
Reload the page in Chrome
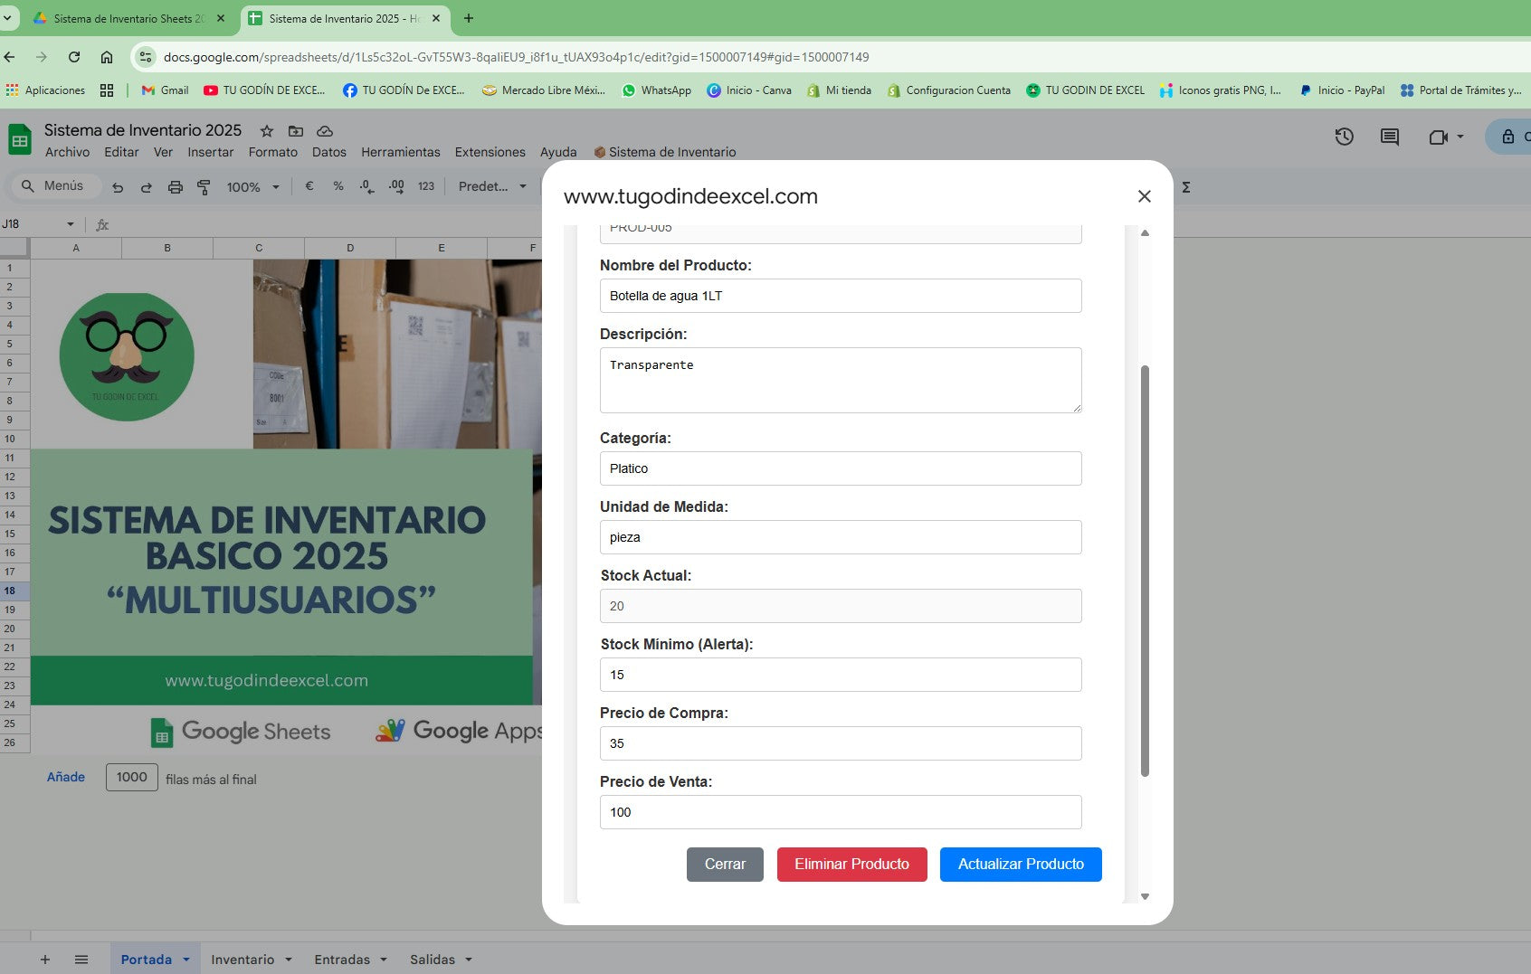74,57
